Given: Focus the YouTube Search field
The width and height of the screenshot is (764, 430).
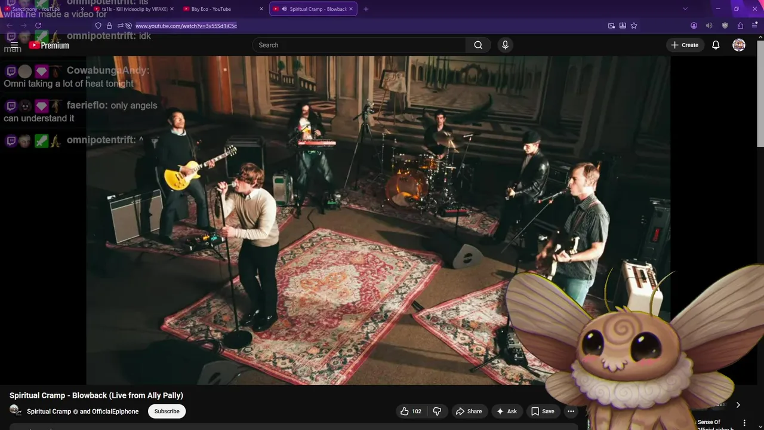Looking at the screenshot, I should point(359,45).
